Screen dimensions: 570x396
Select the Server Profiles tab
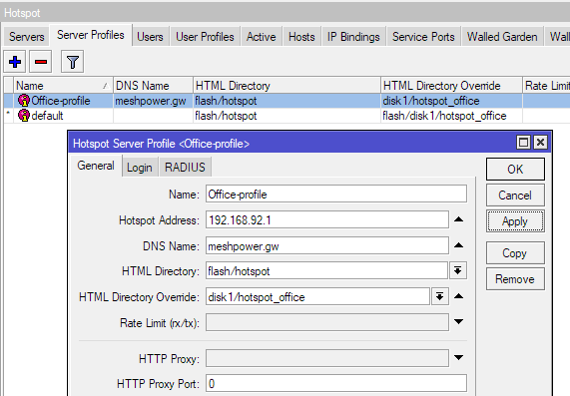click(x=91, y=35)
